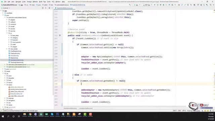Click the VCS Commit checkmark icon

185,5
